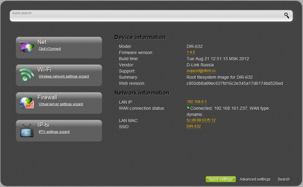Image resolution: width=303 pixels, height=187 pixels.
Task: Click firmware version 1.4.0 link
Action: [x=191, y=52]
